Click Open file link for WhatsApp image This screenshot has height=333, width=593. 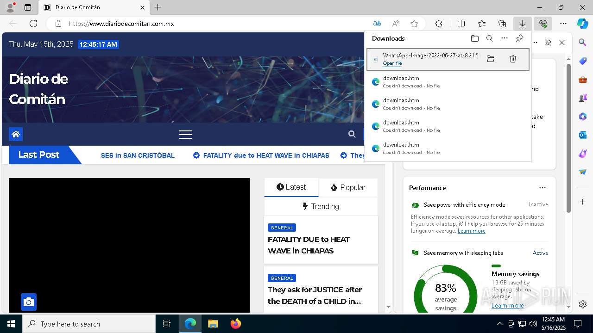pyautogui.click(x=392, y=63)
